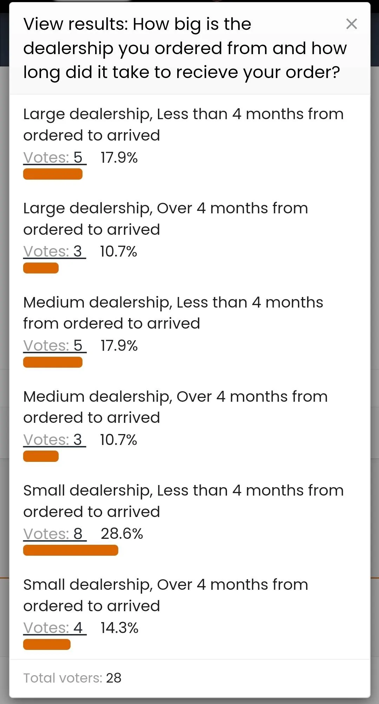Click the 'Total voters: 28' text
Image resolution: width=379 pixels, height=704 pixels.
(x=72, y=678)
